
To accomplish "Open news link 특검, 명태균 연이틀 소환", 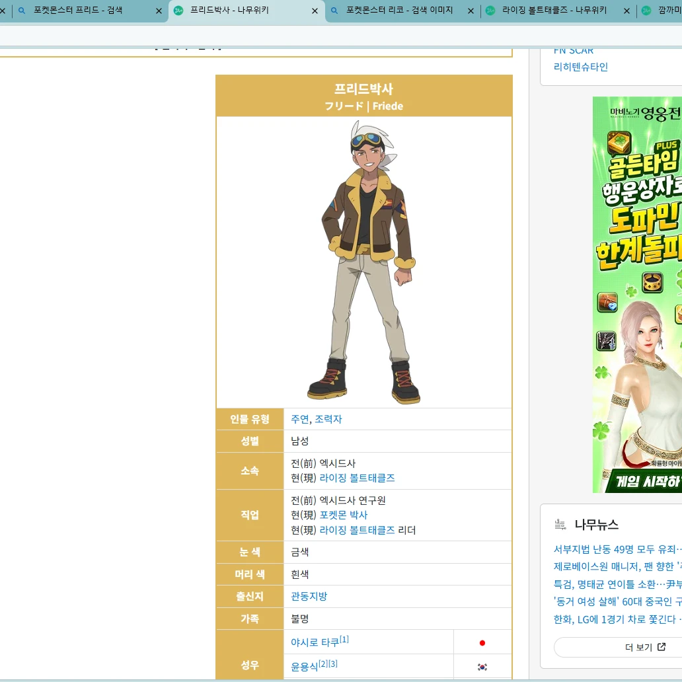I will (618, 584).
